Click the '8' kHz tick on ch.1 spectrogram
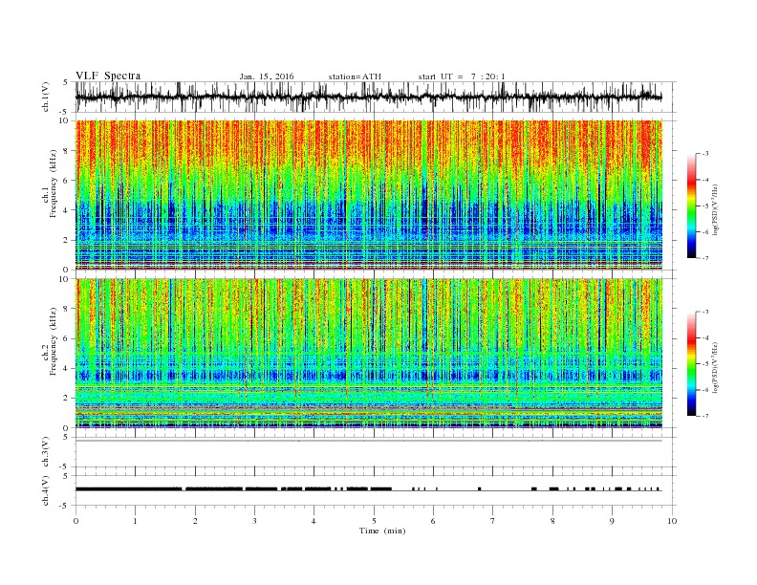757x585 pixels. coord(67,151)
